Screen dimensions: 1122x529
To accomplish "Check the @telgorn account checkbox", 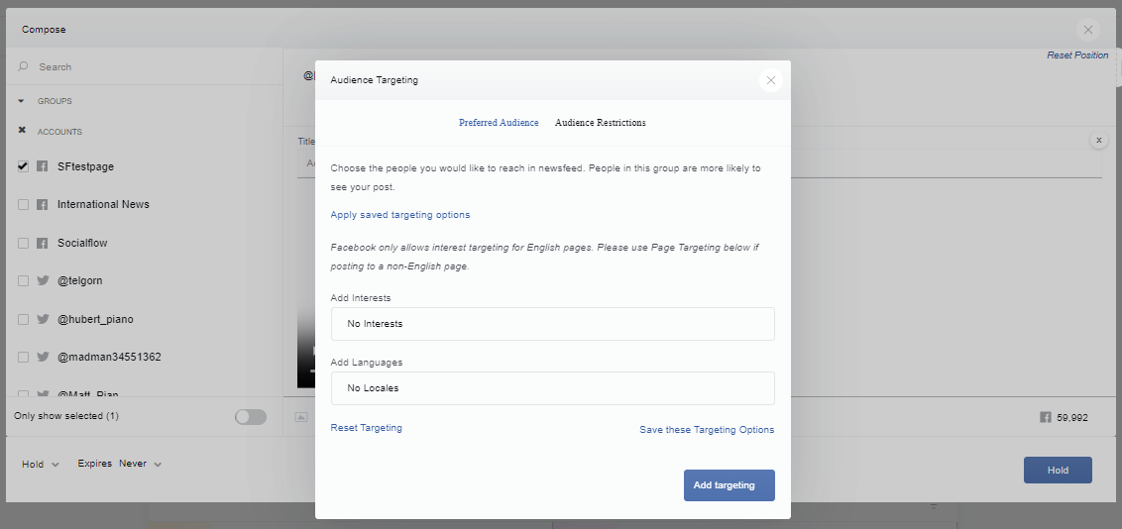I will click(23, 281).
